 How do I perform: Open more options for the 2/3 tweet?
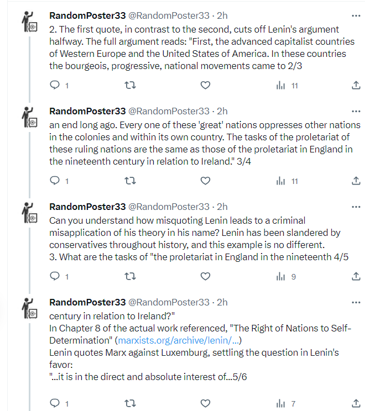click(357, 15)
